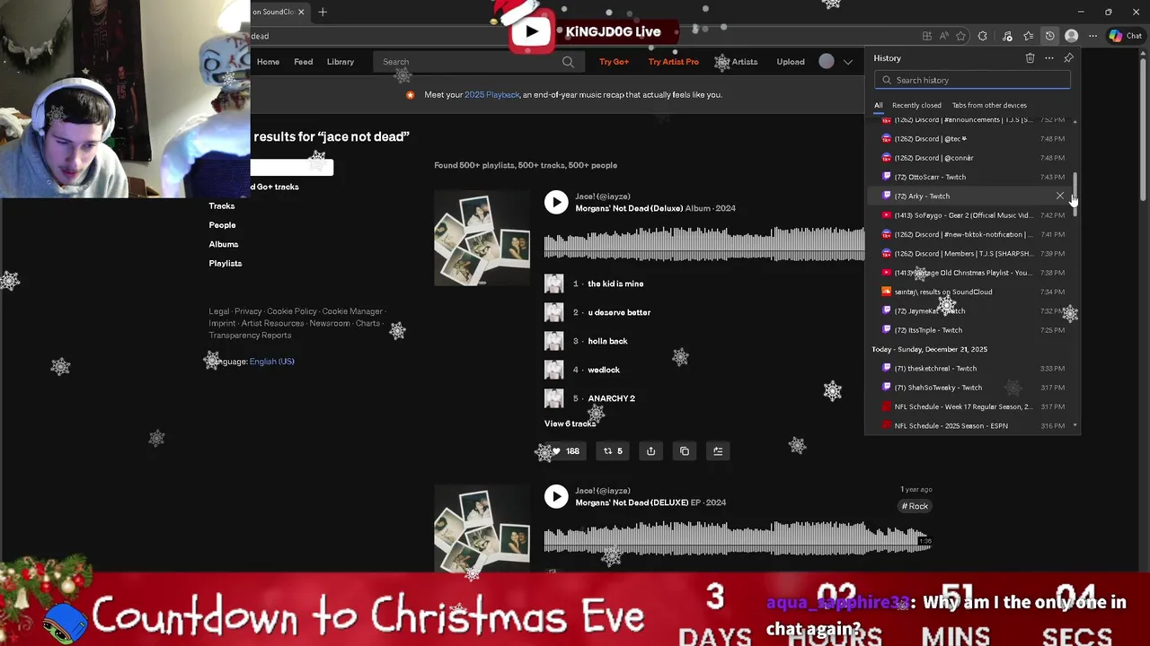Click Try Artist Pro link

tap(673, 62)
